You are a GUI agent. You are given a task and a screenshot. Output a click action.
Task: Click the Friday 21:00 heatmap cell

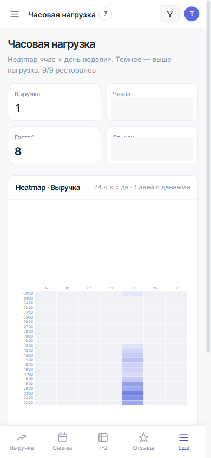(x=133, y=393)
